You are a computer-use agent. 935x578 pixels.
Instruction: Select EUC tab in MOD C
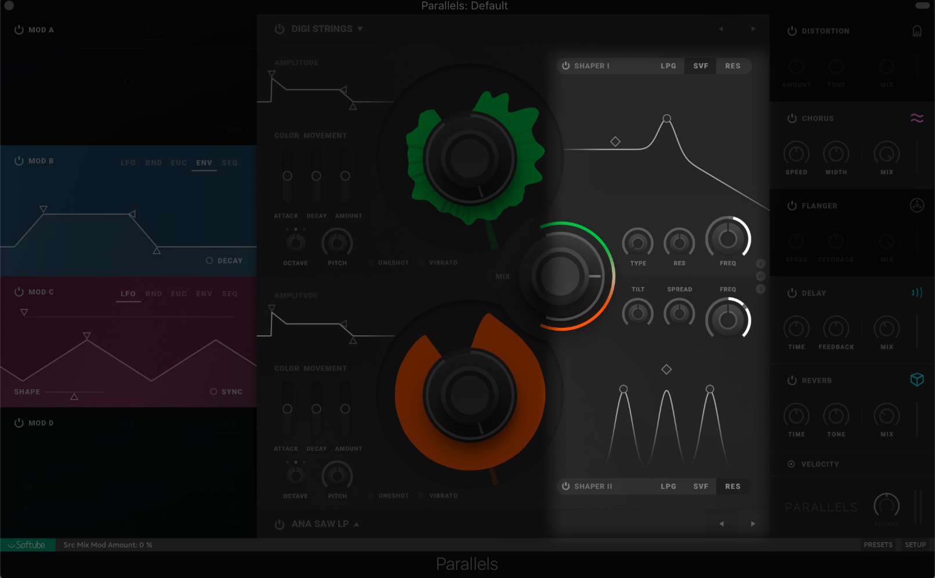coord(179,294)
